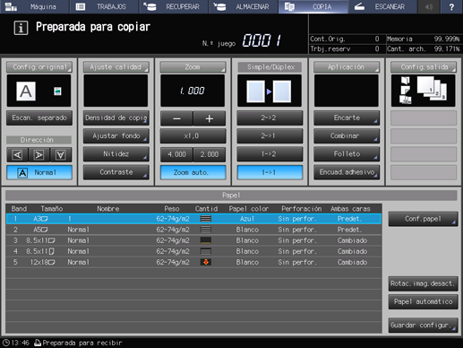
Task: Toggle Zoom auto.
Action: 193,172
